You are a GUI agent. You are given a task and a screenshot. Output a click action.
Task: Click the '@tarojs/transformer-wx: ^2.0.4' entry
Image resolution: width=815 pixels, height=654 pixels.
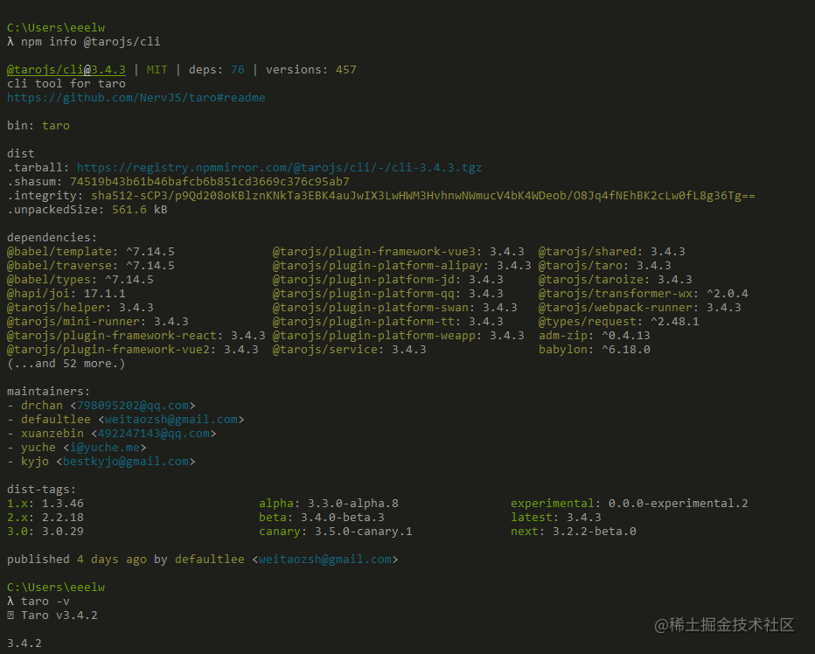[x=644, y=294]
